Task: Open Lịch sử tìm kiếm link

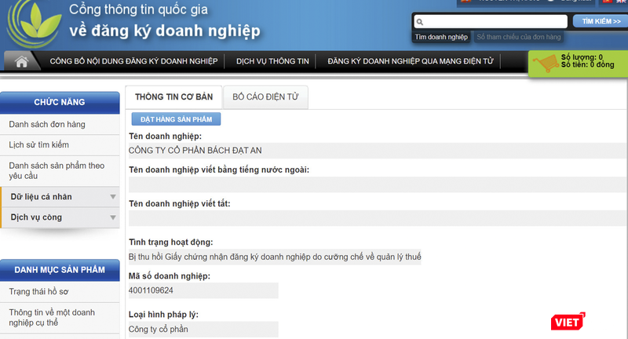Action: pos(38,145)
